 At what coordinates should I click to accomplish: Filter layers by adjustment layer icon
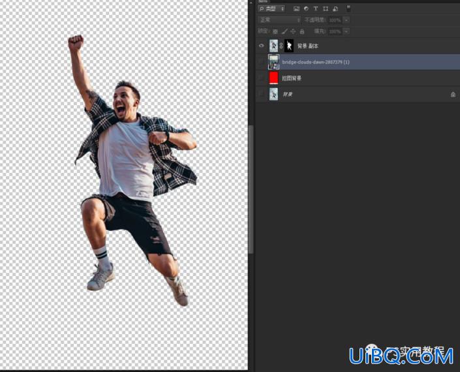tap(306, 8)
